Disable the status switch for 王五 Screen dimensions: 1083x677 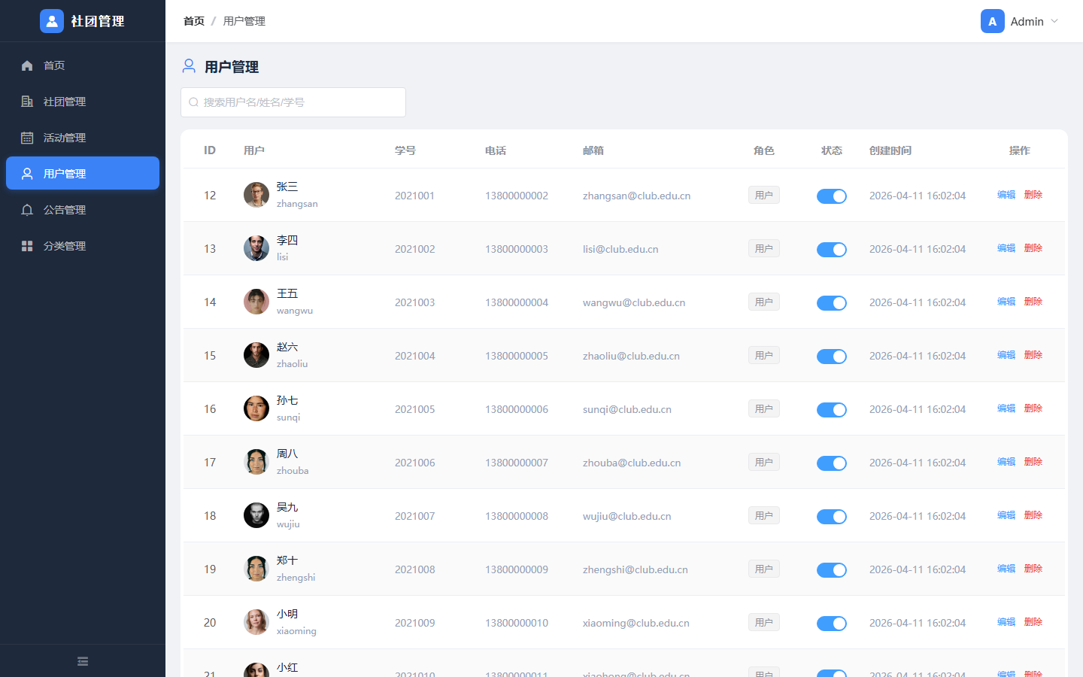[832, 303]
